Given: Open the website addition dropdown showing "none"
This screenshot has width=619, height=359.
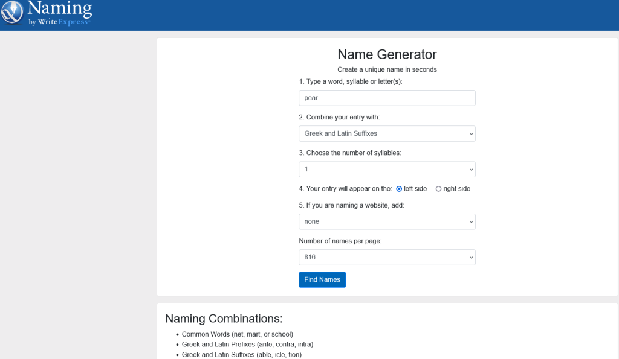Looking at the screenshot, I should pos(387,221).
